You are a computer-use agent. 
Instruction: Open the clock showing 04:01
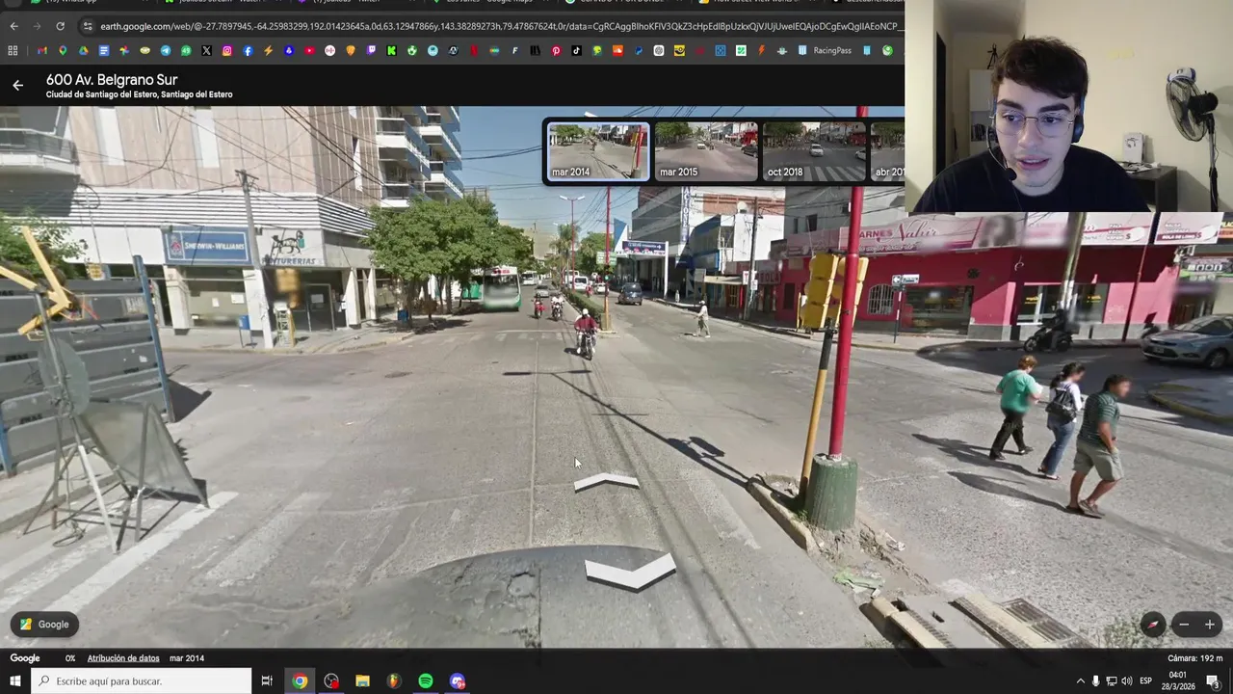tap(1177, 681)
